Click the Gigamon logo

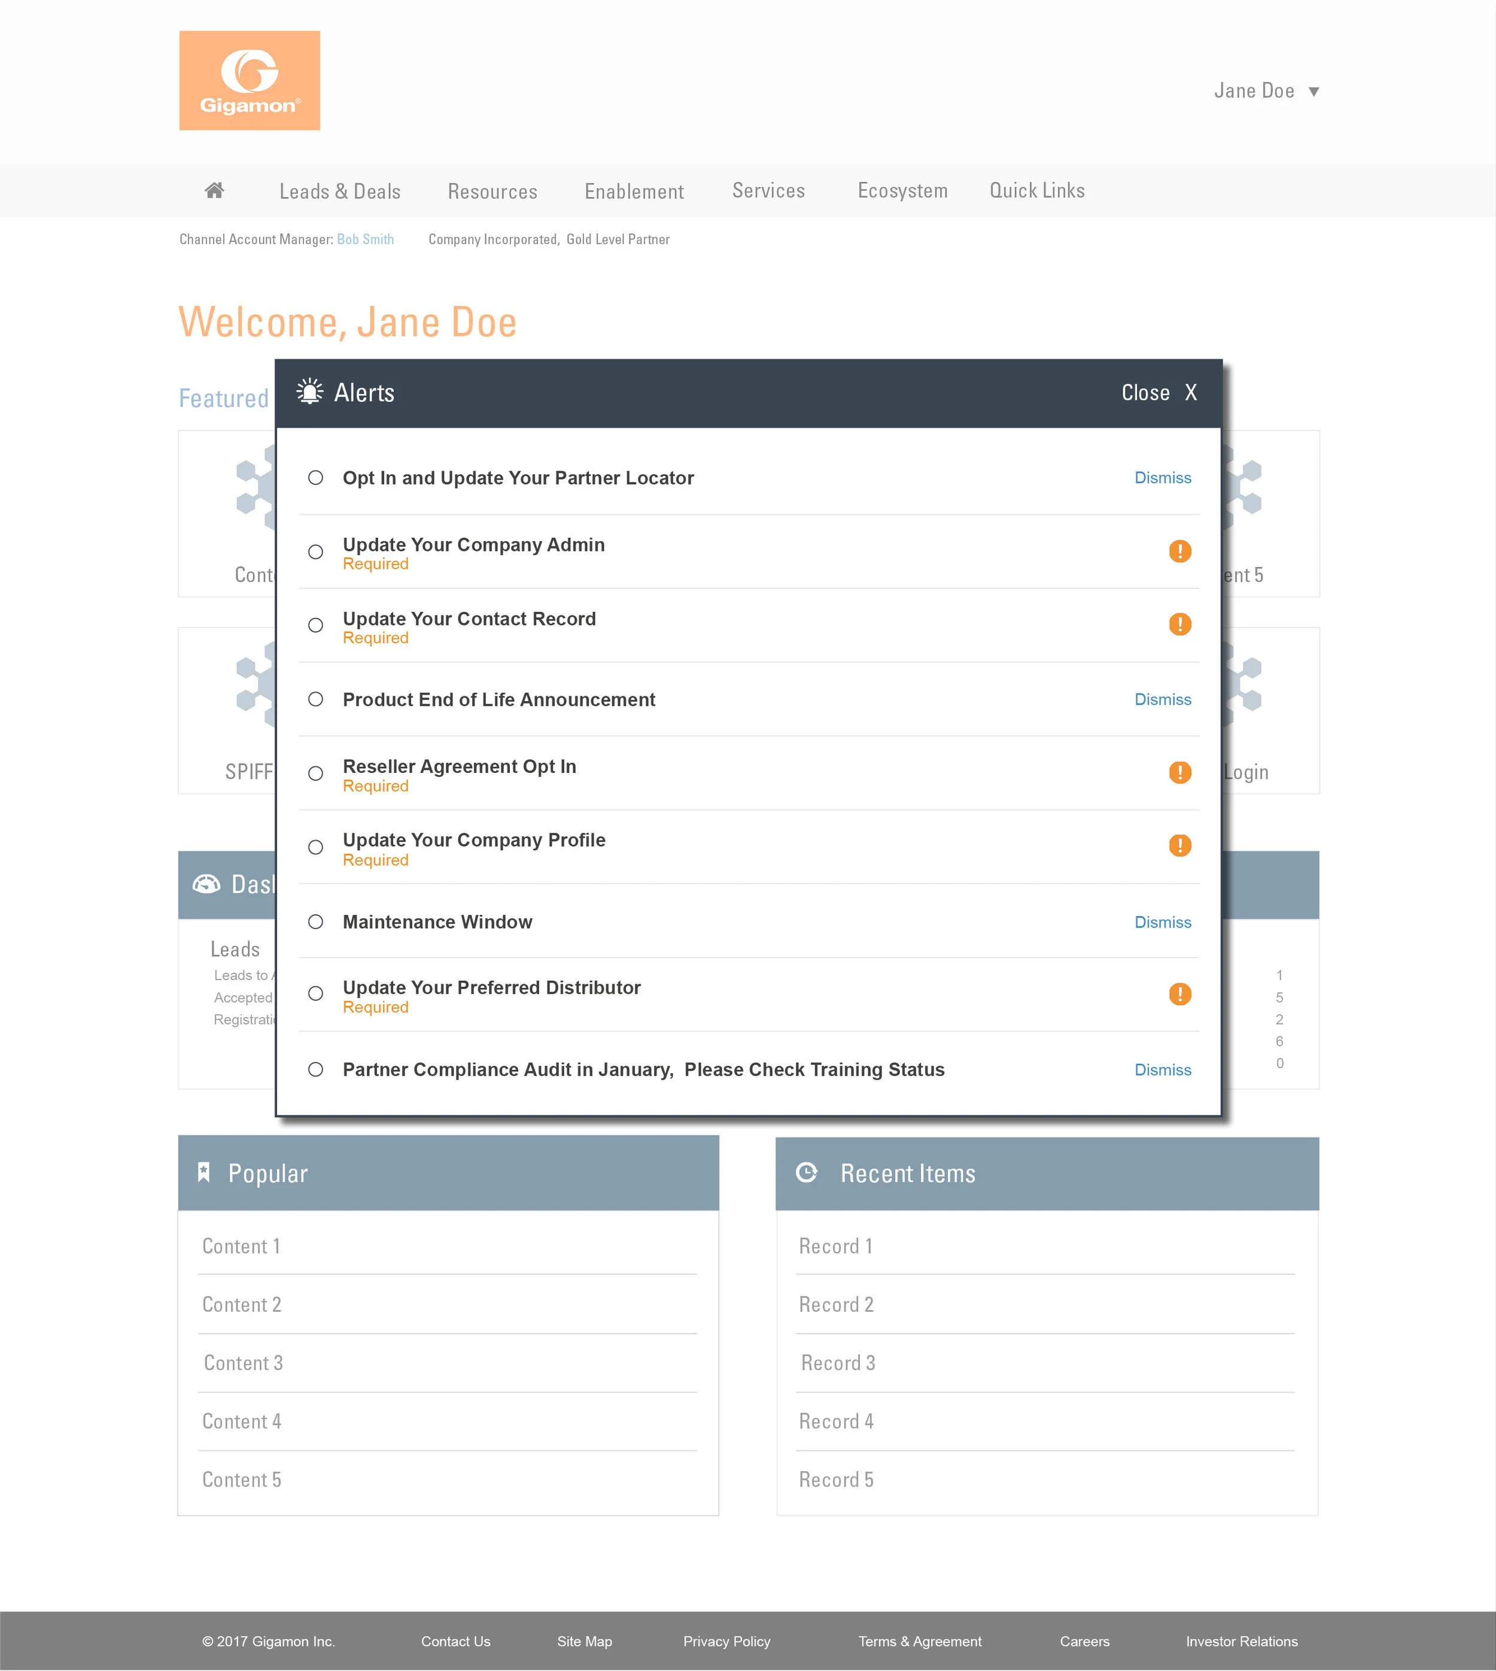pos(249,81)
